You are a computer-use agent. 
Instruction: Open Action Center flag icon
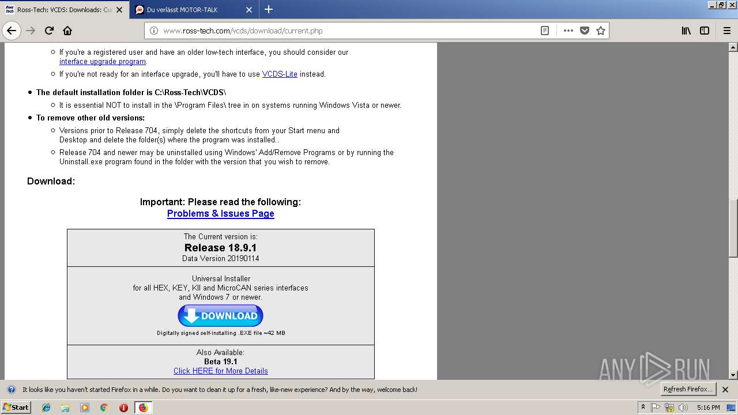pyautogui.click(x=656, y=408)
